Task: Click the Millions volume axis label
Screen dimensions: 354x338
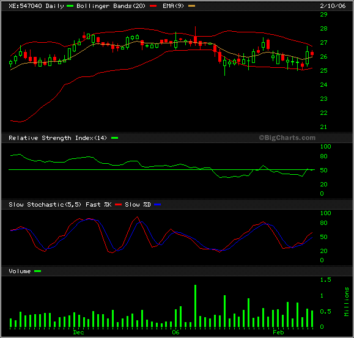Action: point(347,302)
